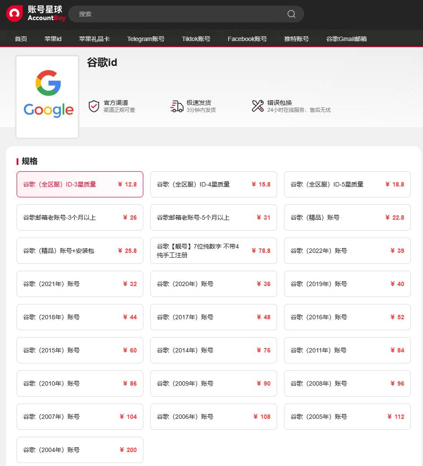Choose 谷歌（2009年）账号 priced ¥90

214,383
